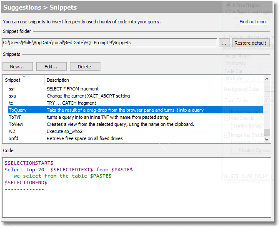The height and width of the screenshot is (228, 280).
Task: Click the Restore default button
Action: (250, 43)
